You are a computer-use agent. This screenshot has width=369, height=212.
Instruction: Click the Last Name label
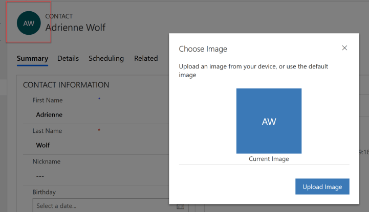pos(47,131)
